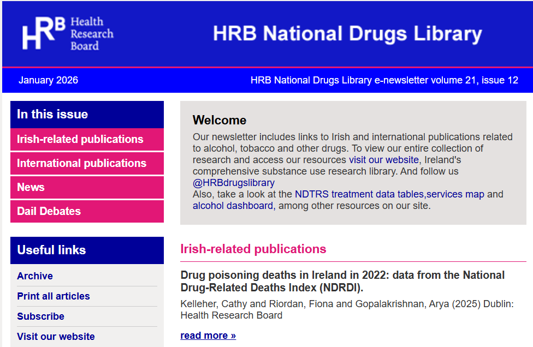The width and height of the screenshot is (533, 347).
Task: Click the 'In this issue' header
Action: click(x=87, y=115)
